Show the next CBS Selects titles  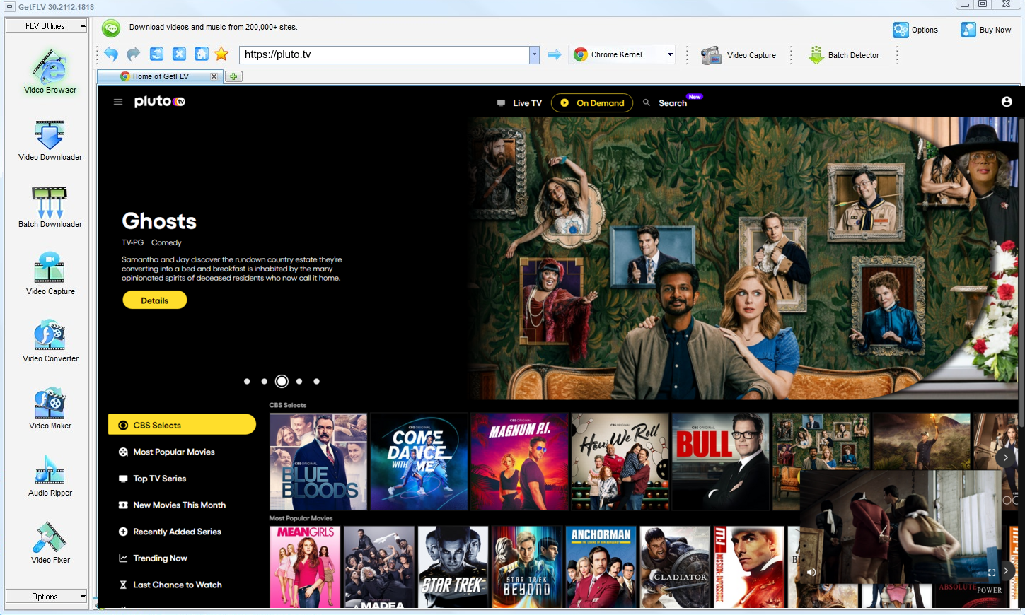[x=1005, y=457]
